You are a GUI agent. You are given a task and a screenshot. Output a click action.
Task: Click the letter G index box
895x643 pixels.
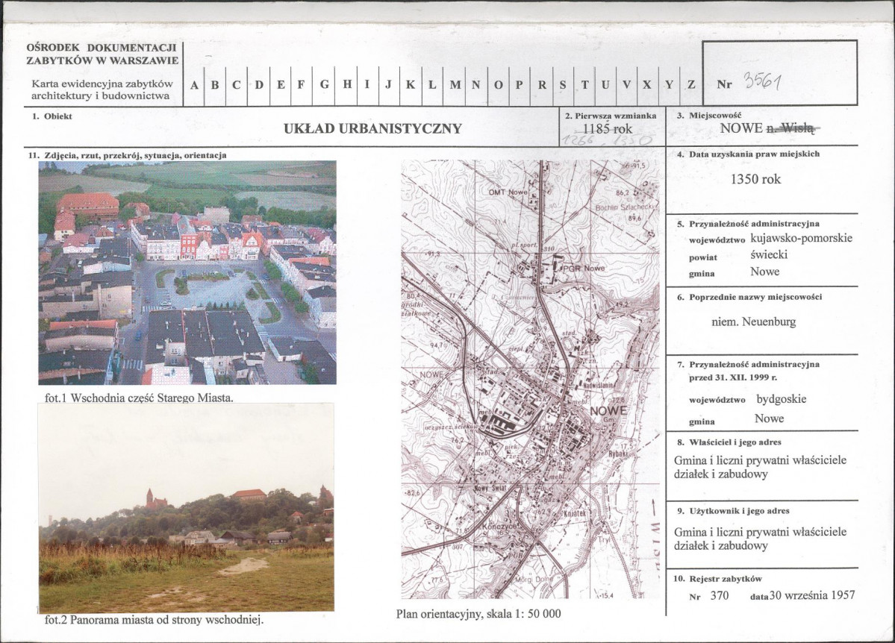pos(324,85)
